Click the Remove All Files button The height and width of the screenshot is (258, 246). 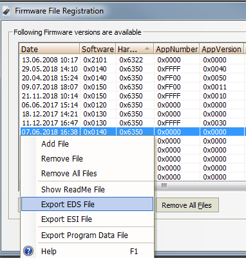[x=187, y=205]
